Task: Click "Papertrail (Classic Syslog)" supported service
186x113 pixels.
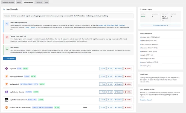Action: [x=149, y=52]
